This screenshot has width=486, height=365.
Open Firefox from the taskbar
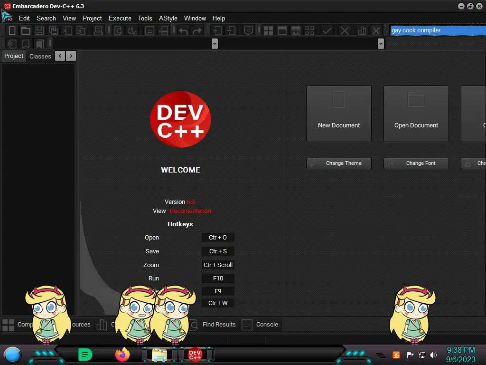(122, 355)
